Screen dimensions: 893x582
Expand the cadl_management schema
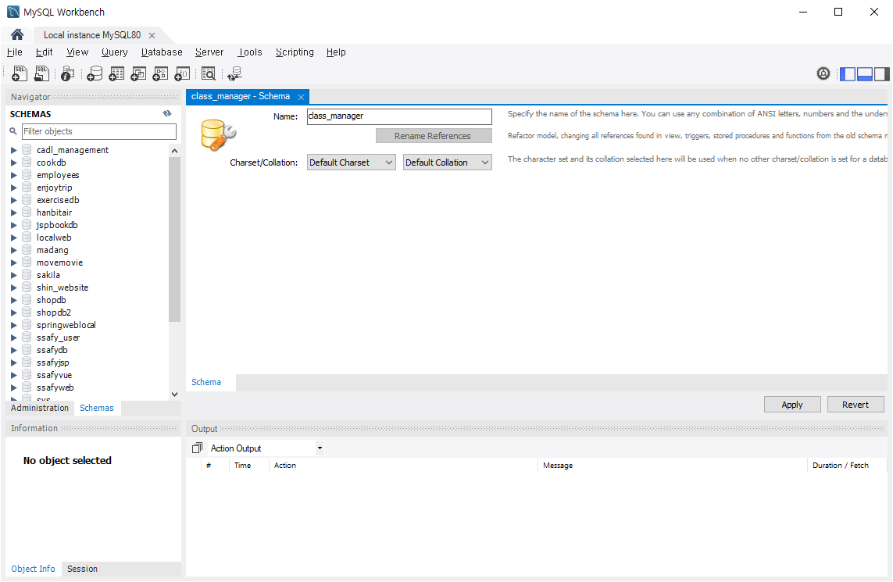(13, 150)
